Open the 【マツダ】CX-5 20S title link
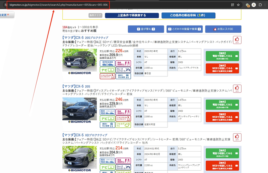The image size is (268, 173). [76, 86]
